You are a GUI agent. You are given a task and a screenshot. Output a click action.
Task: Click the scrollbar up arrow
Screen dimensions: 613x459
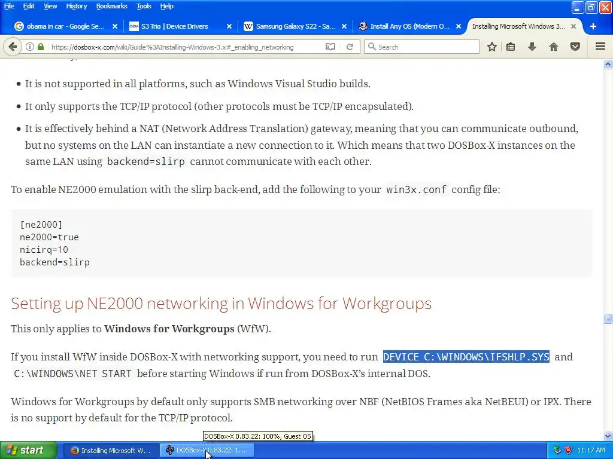[608, 64]
